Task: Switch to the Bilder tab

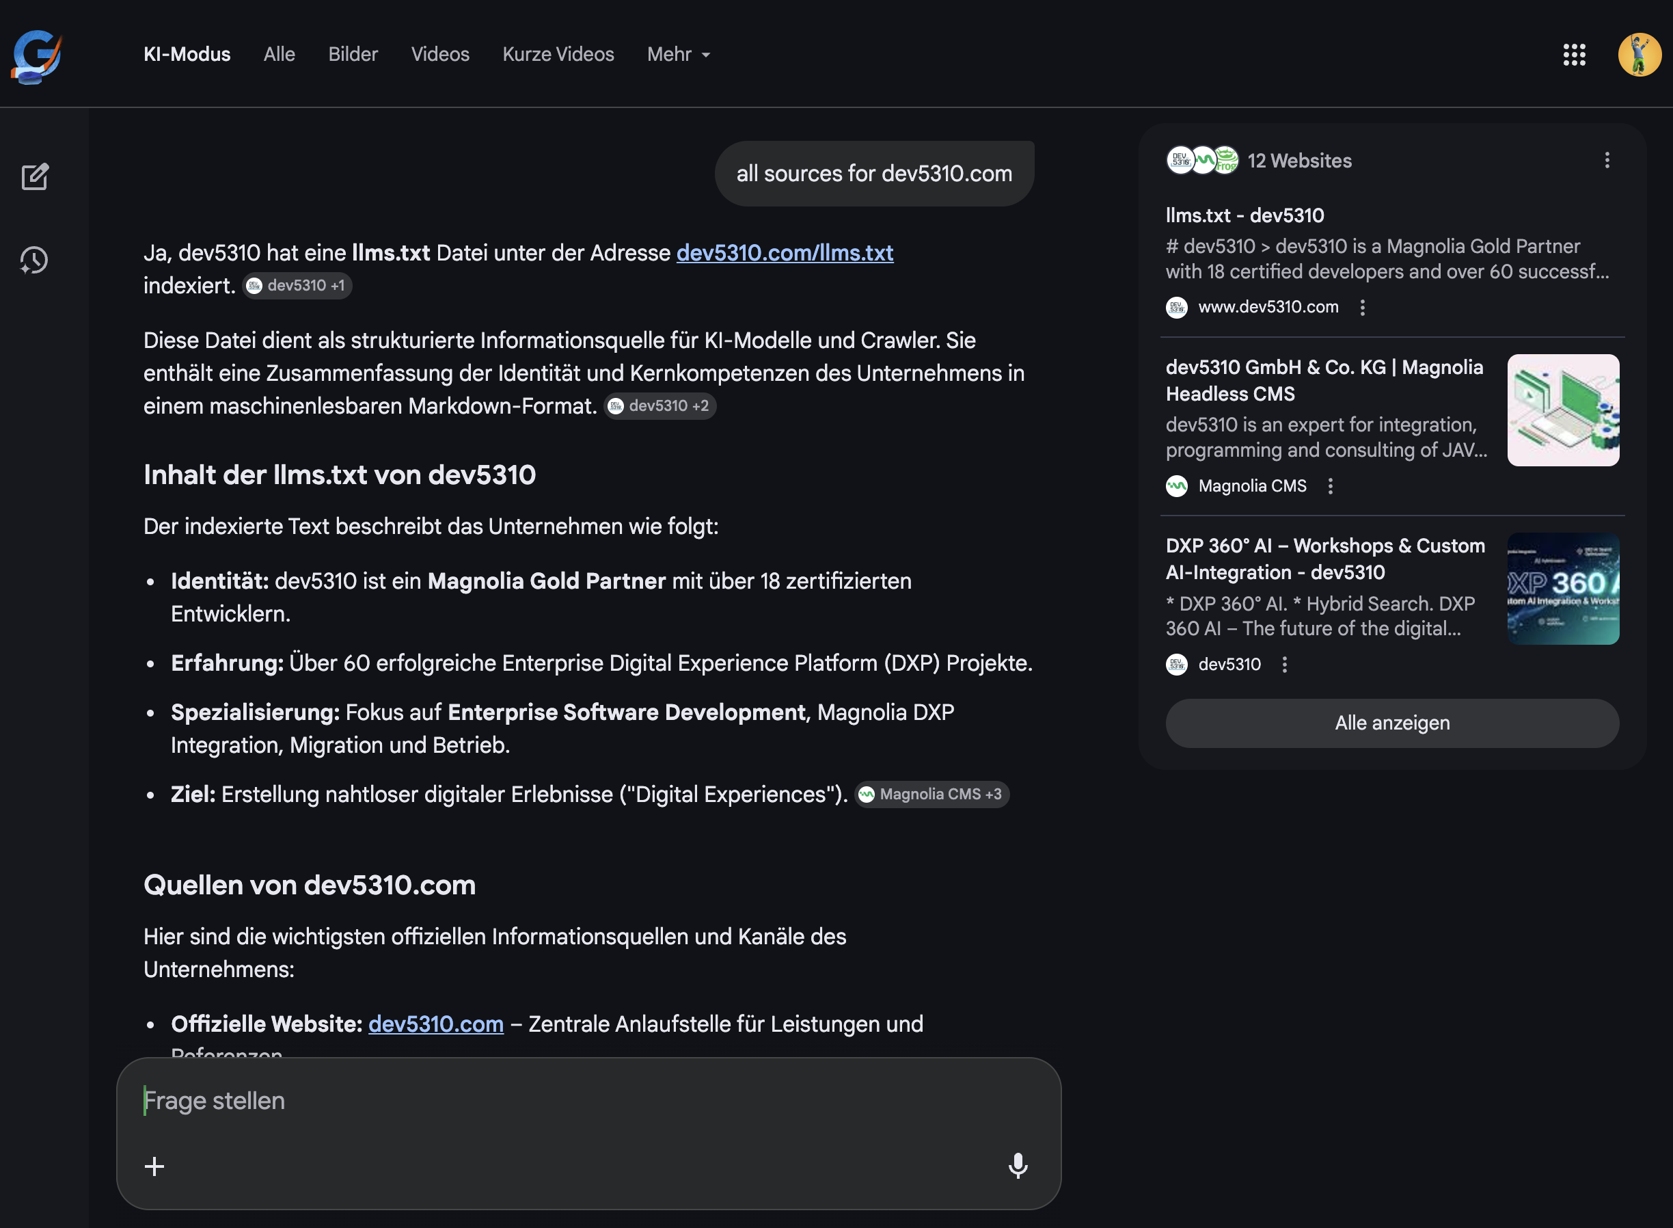Action: [353, 54]
